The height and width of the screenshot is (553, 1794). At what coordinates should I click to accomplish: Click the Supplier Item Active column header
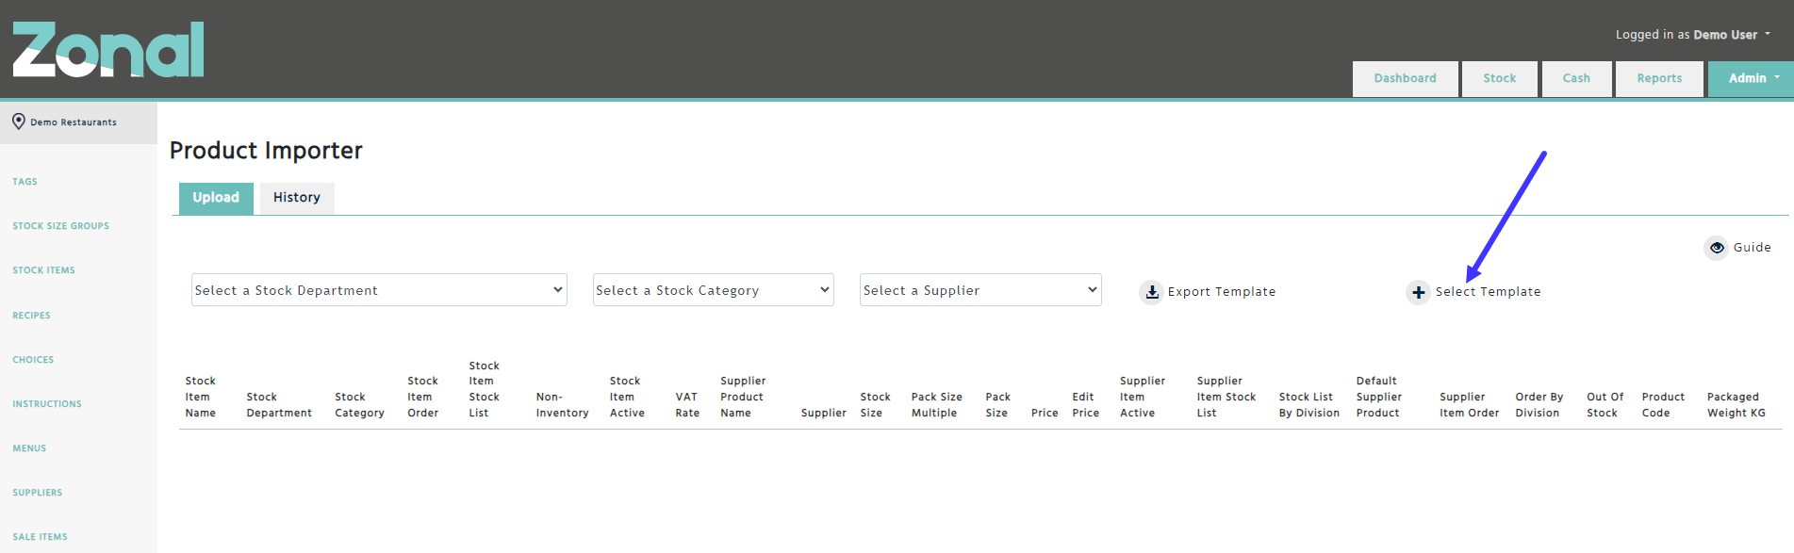[x=1143, y=397]
